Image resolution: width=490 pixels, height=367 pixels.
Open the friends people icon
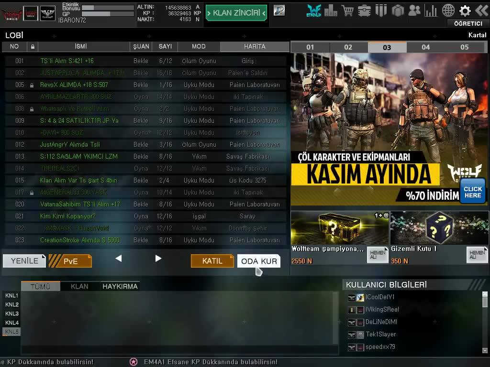(414, 11)
